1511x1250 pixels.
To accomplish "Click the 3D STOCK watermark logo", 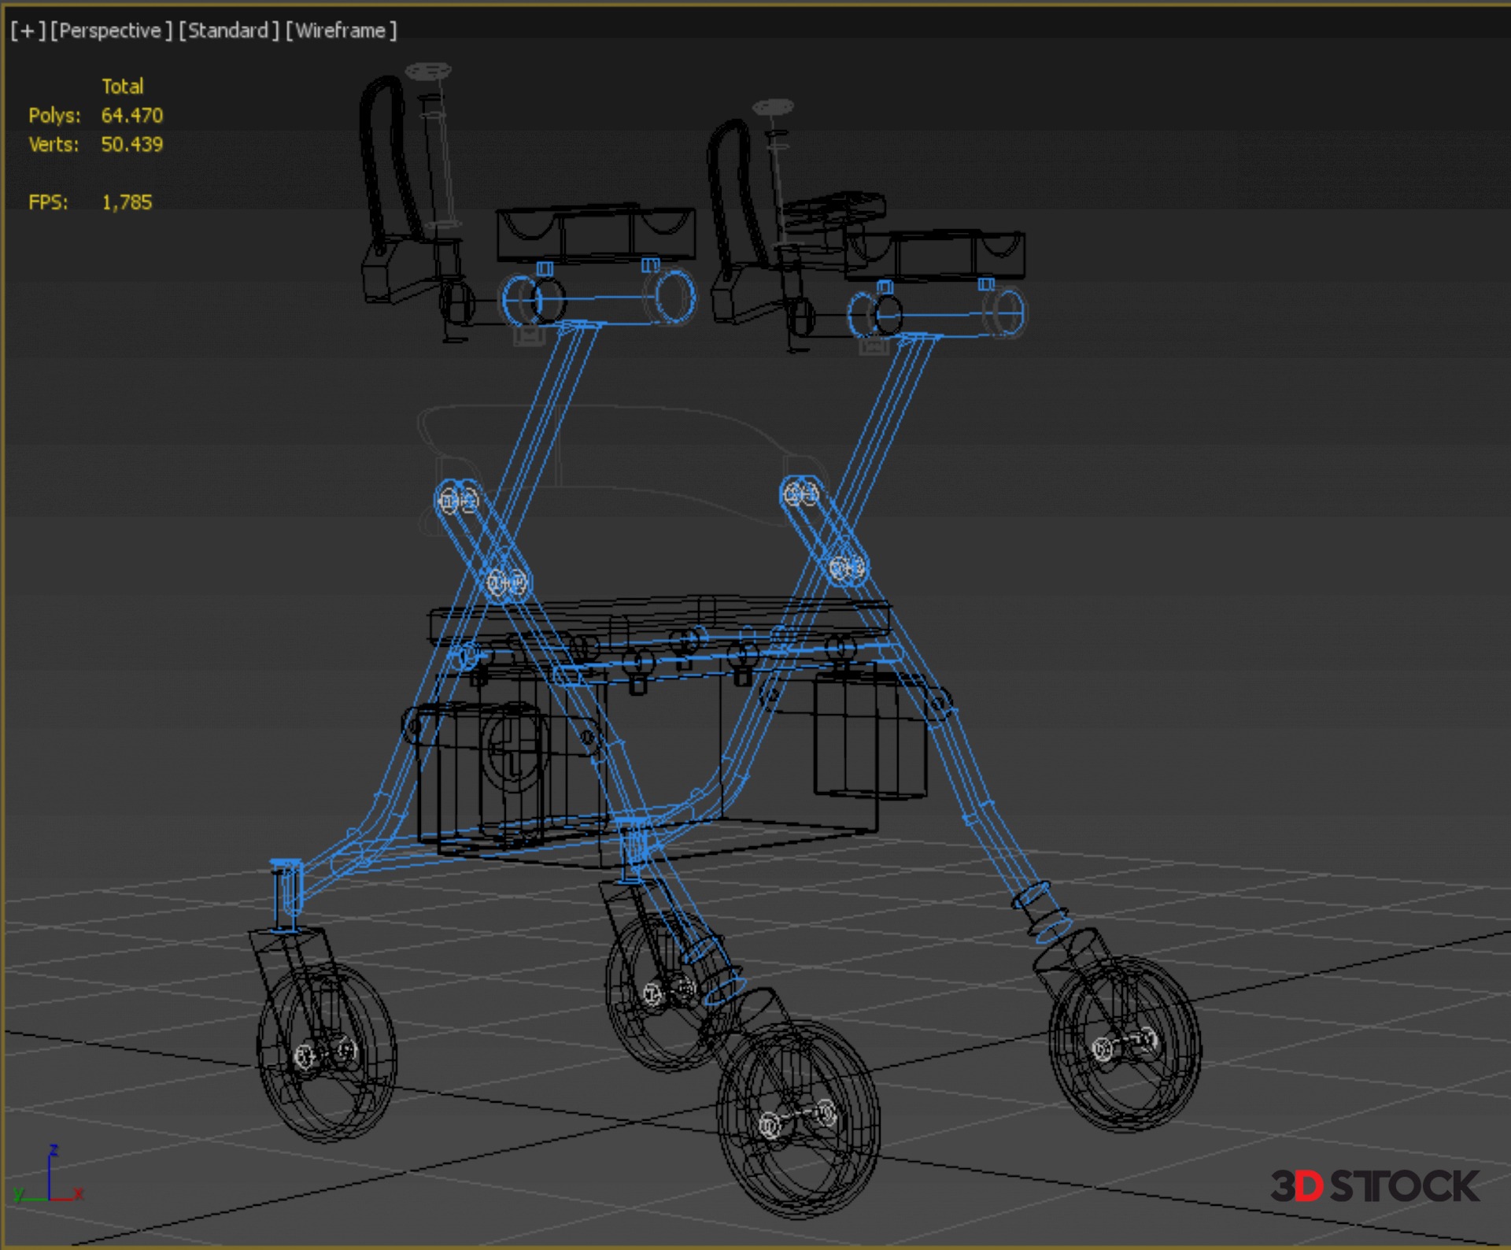I will click(1374, 1187).
